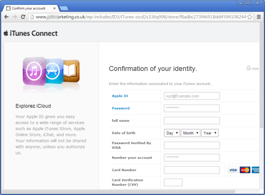Click the VISA card logo
This screenshot has height=195, width=265.
(x=233, y=170)
